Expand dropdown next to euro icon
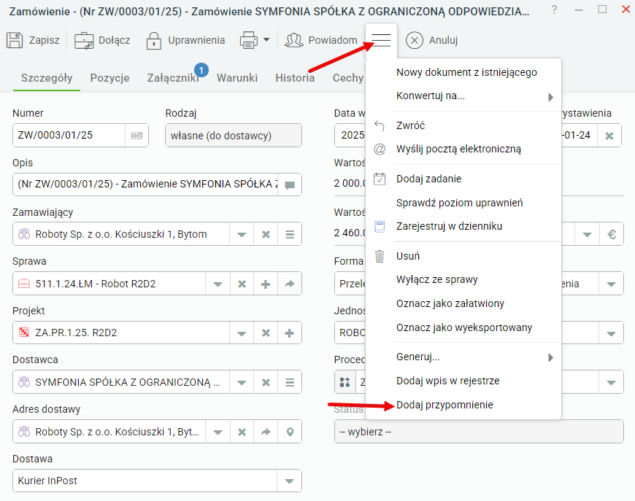 pos(588,234)
